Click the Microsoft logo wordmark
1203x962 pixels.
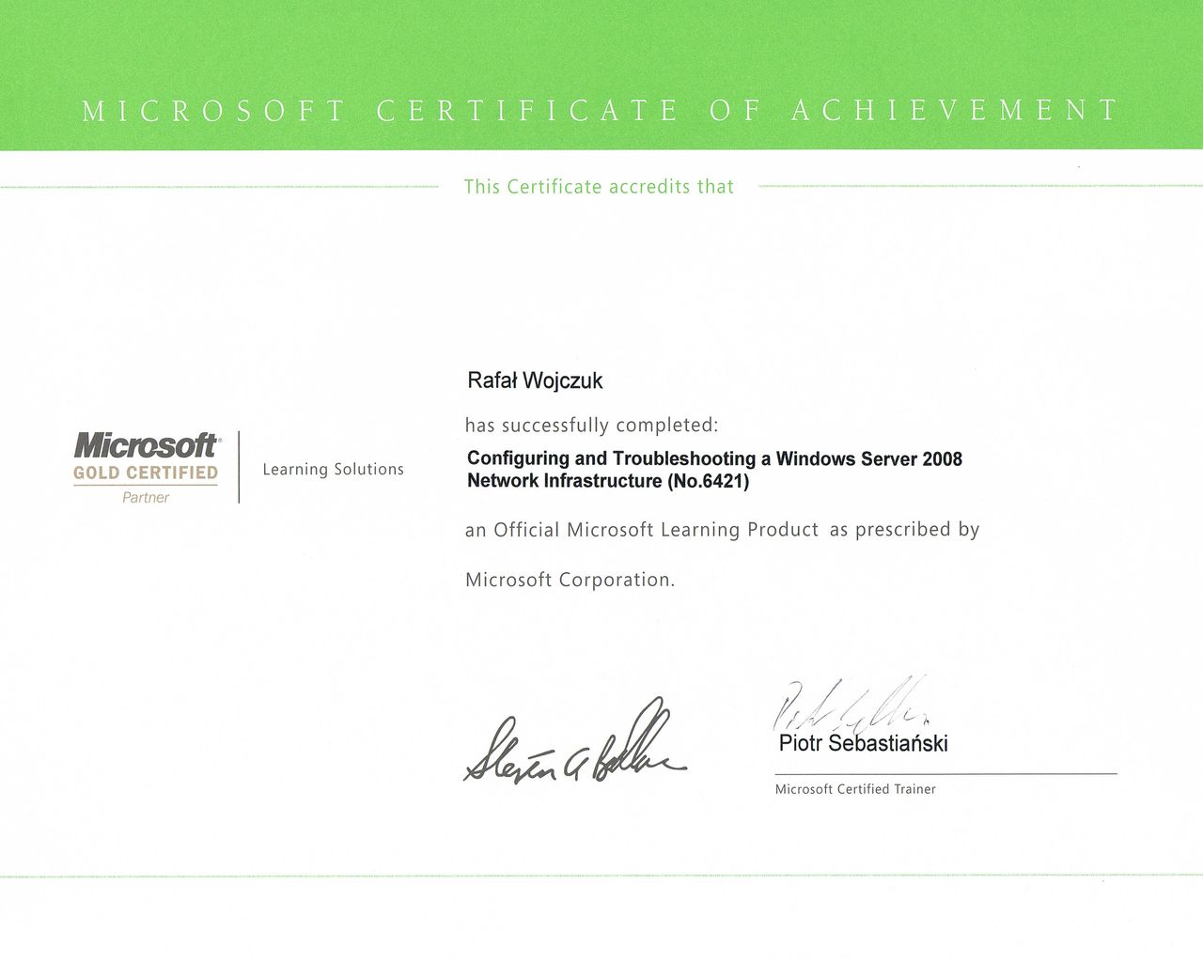click(x=146, y=445)
